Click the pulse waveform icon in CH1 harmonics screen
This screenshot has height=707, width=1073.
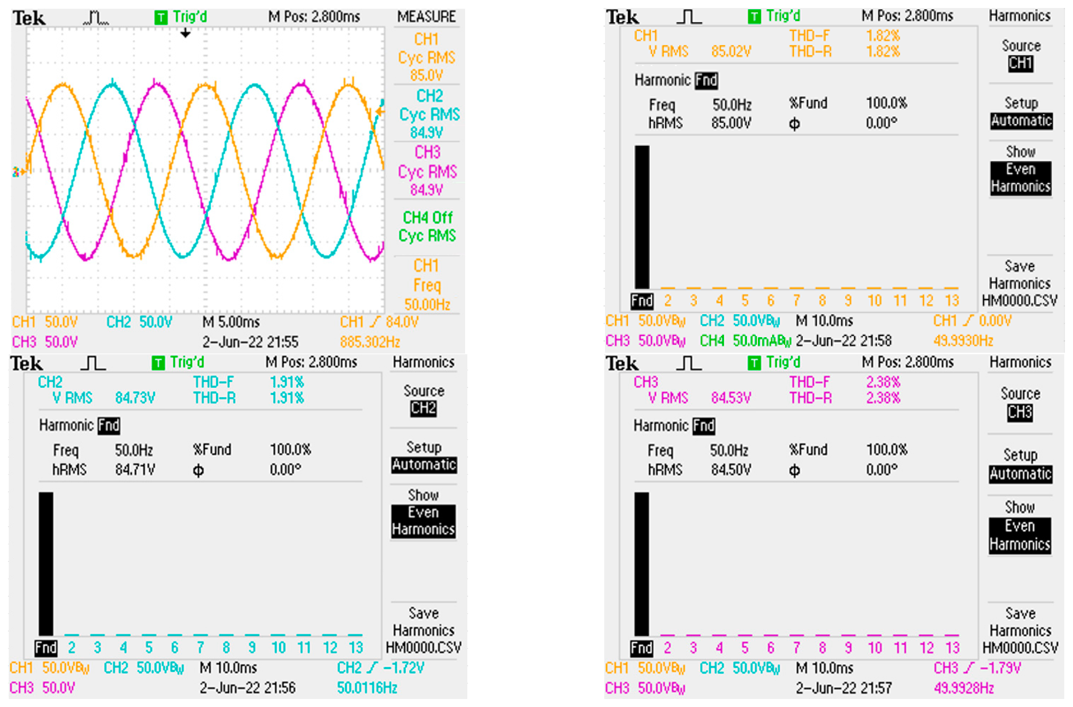[x=689, y=17]
